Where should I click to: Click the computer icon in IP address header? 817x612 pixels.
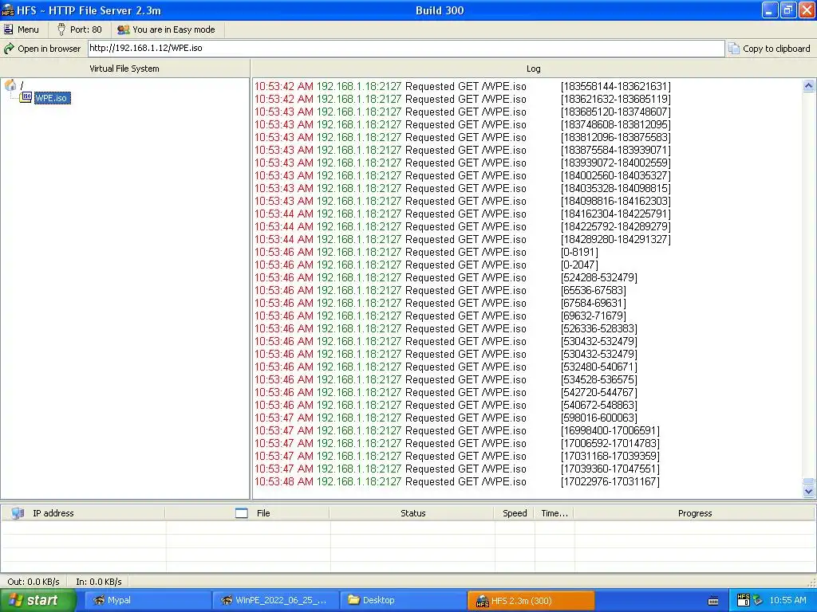pyautogui.click(x=18, y=513)
